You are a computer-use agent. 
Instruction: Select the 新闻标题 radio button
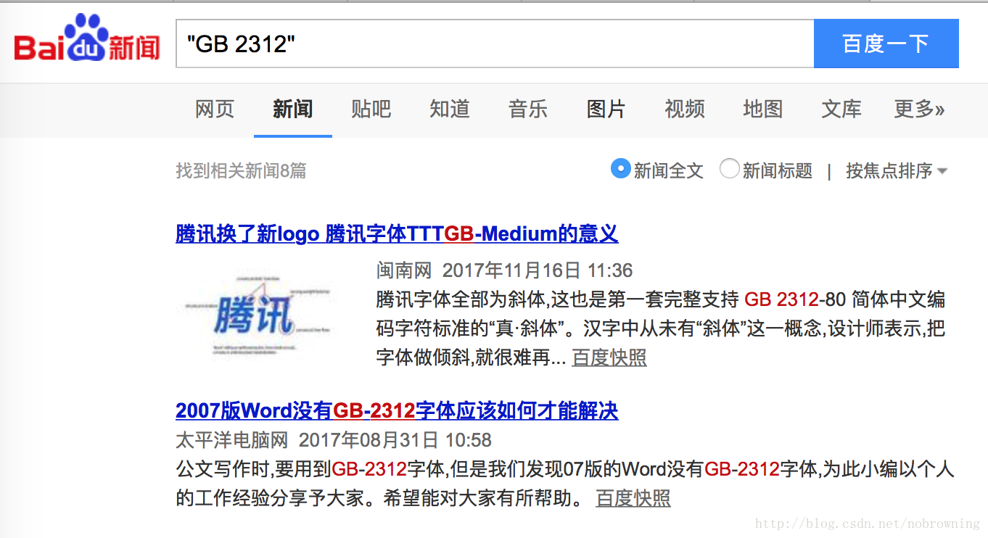729,169
